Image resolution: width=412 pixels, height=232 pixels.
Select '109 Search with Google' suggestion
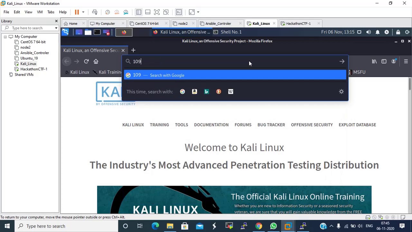(235, 75)
